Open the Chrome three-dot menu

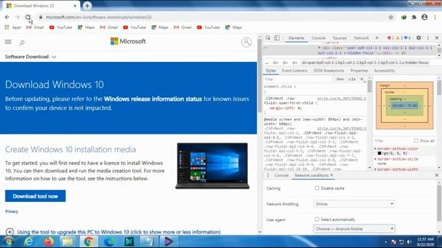435,17
